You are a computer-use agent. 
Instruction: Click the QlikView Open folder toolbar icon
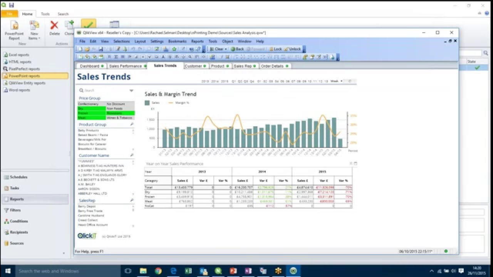pos(87,49)
